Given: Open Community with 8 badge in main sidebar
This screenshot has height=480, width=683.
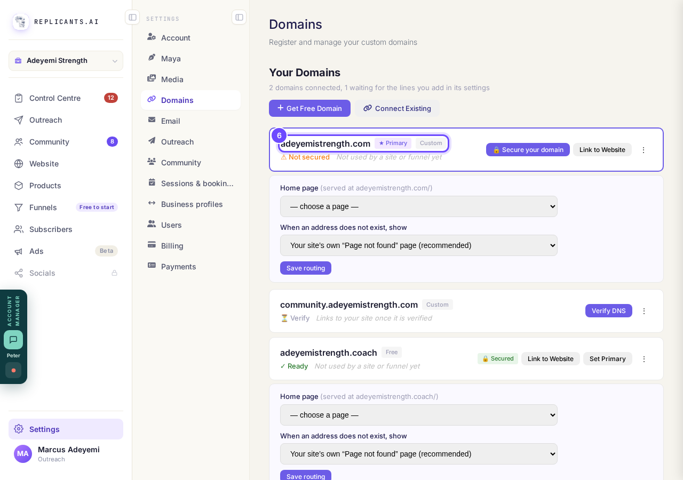Looking at the screenshot, I should pos(66,142).
